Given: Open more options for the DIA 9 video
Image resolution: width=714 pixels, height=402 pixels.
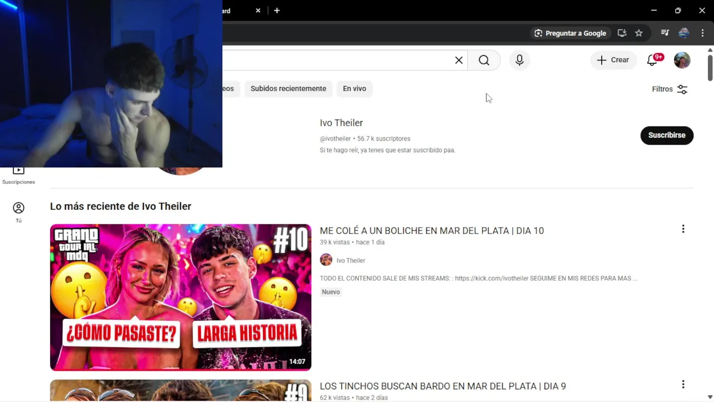Looking at the screenshot, I should pos(683,384).
